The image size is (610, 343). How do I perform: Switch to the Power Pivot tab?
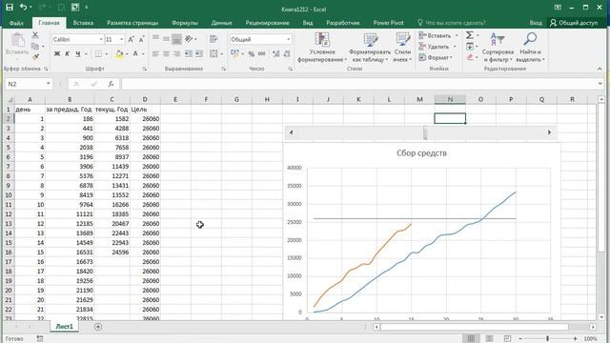388,23
